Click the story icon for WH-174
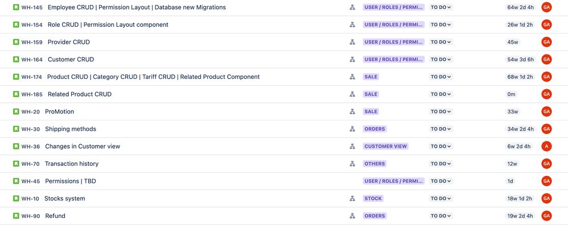The width and height of the screenshot is (568, 226). click(16, 77)
